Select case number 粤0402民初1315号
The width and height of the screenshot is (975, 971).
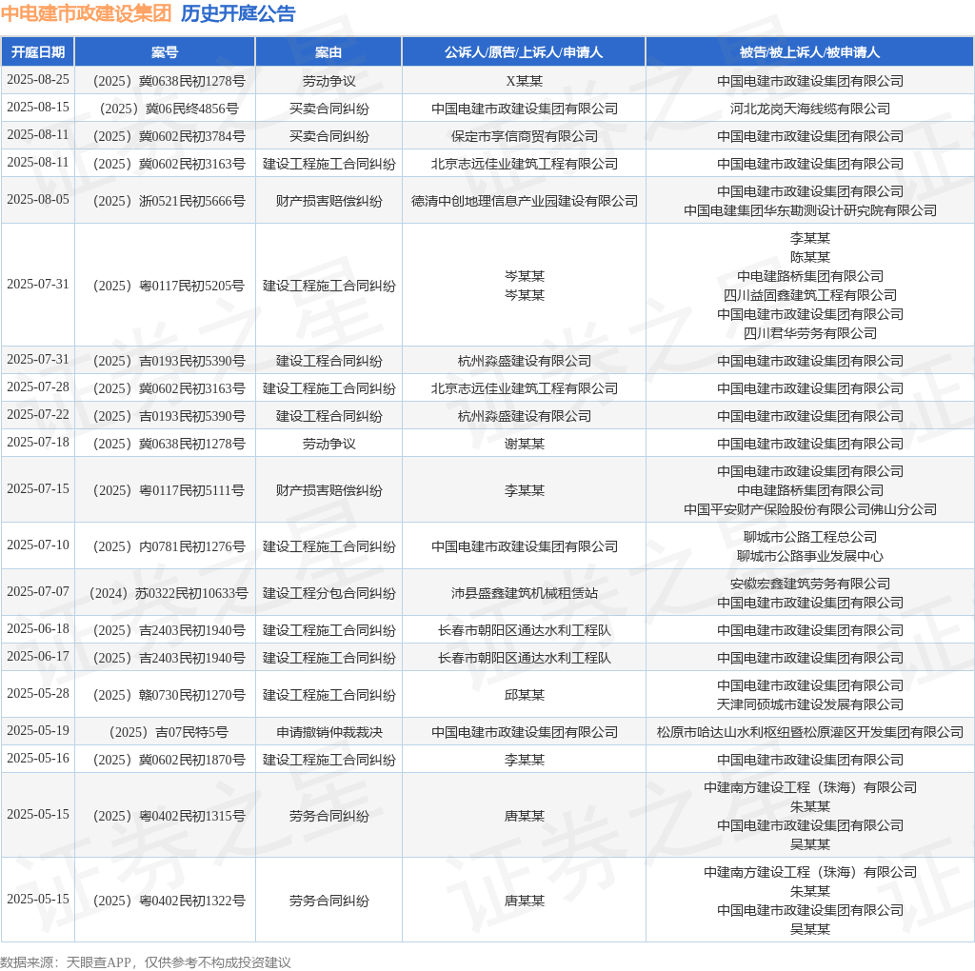click(169, 816)
